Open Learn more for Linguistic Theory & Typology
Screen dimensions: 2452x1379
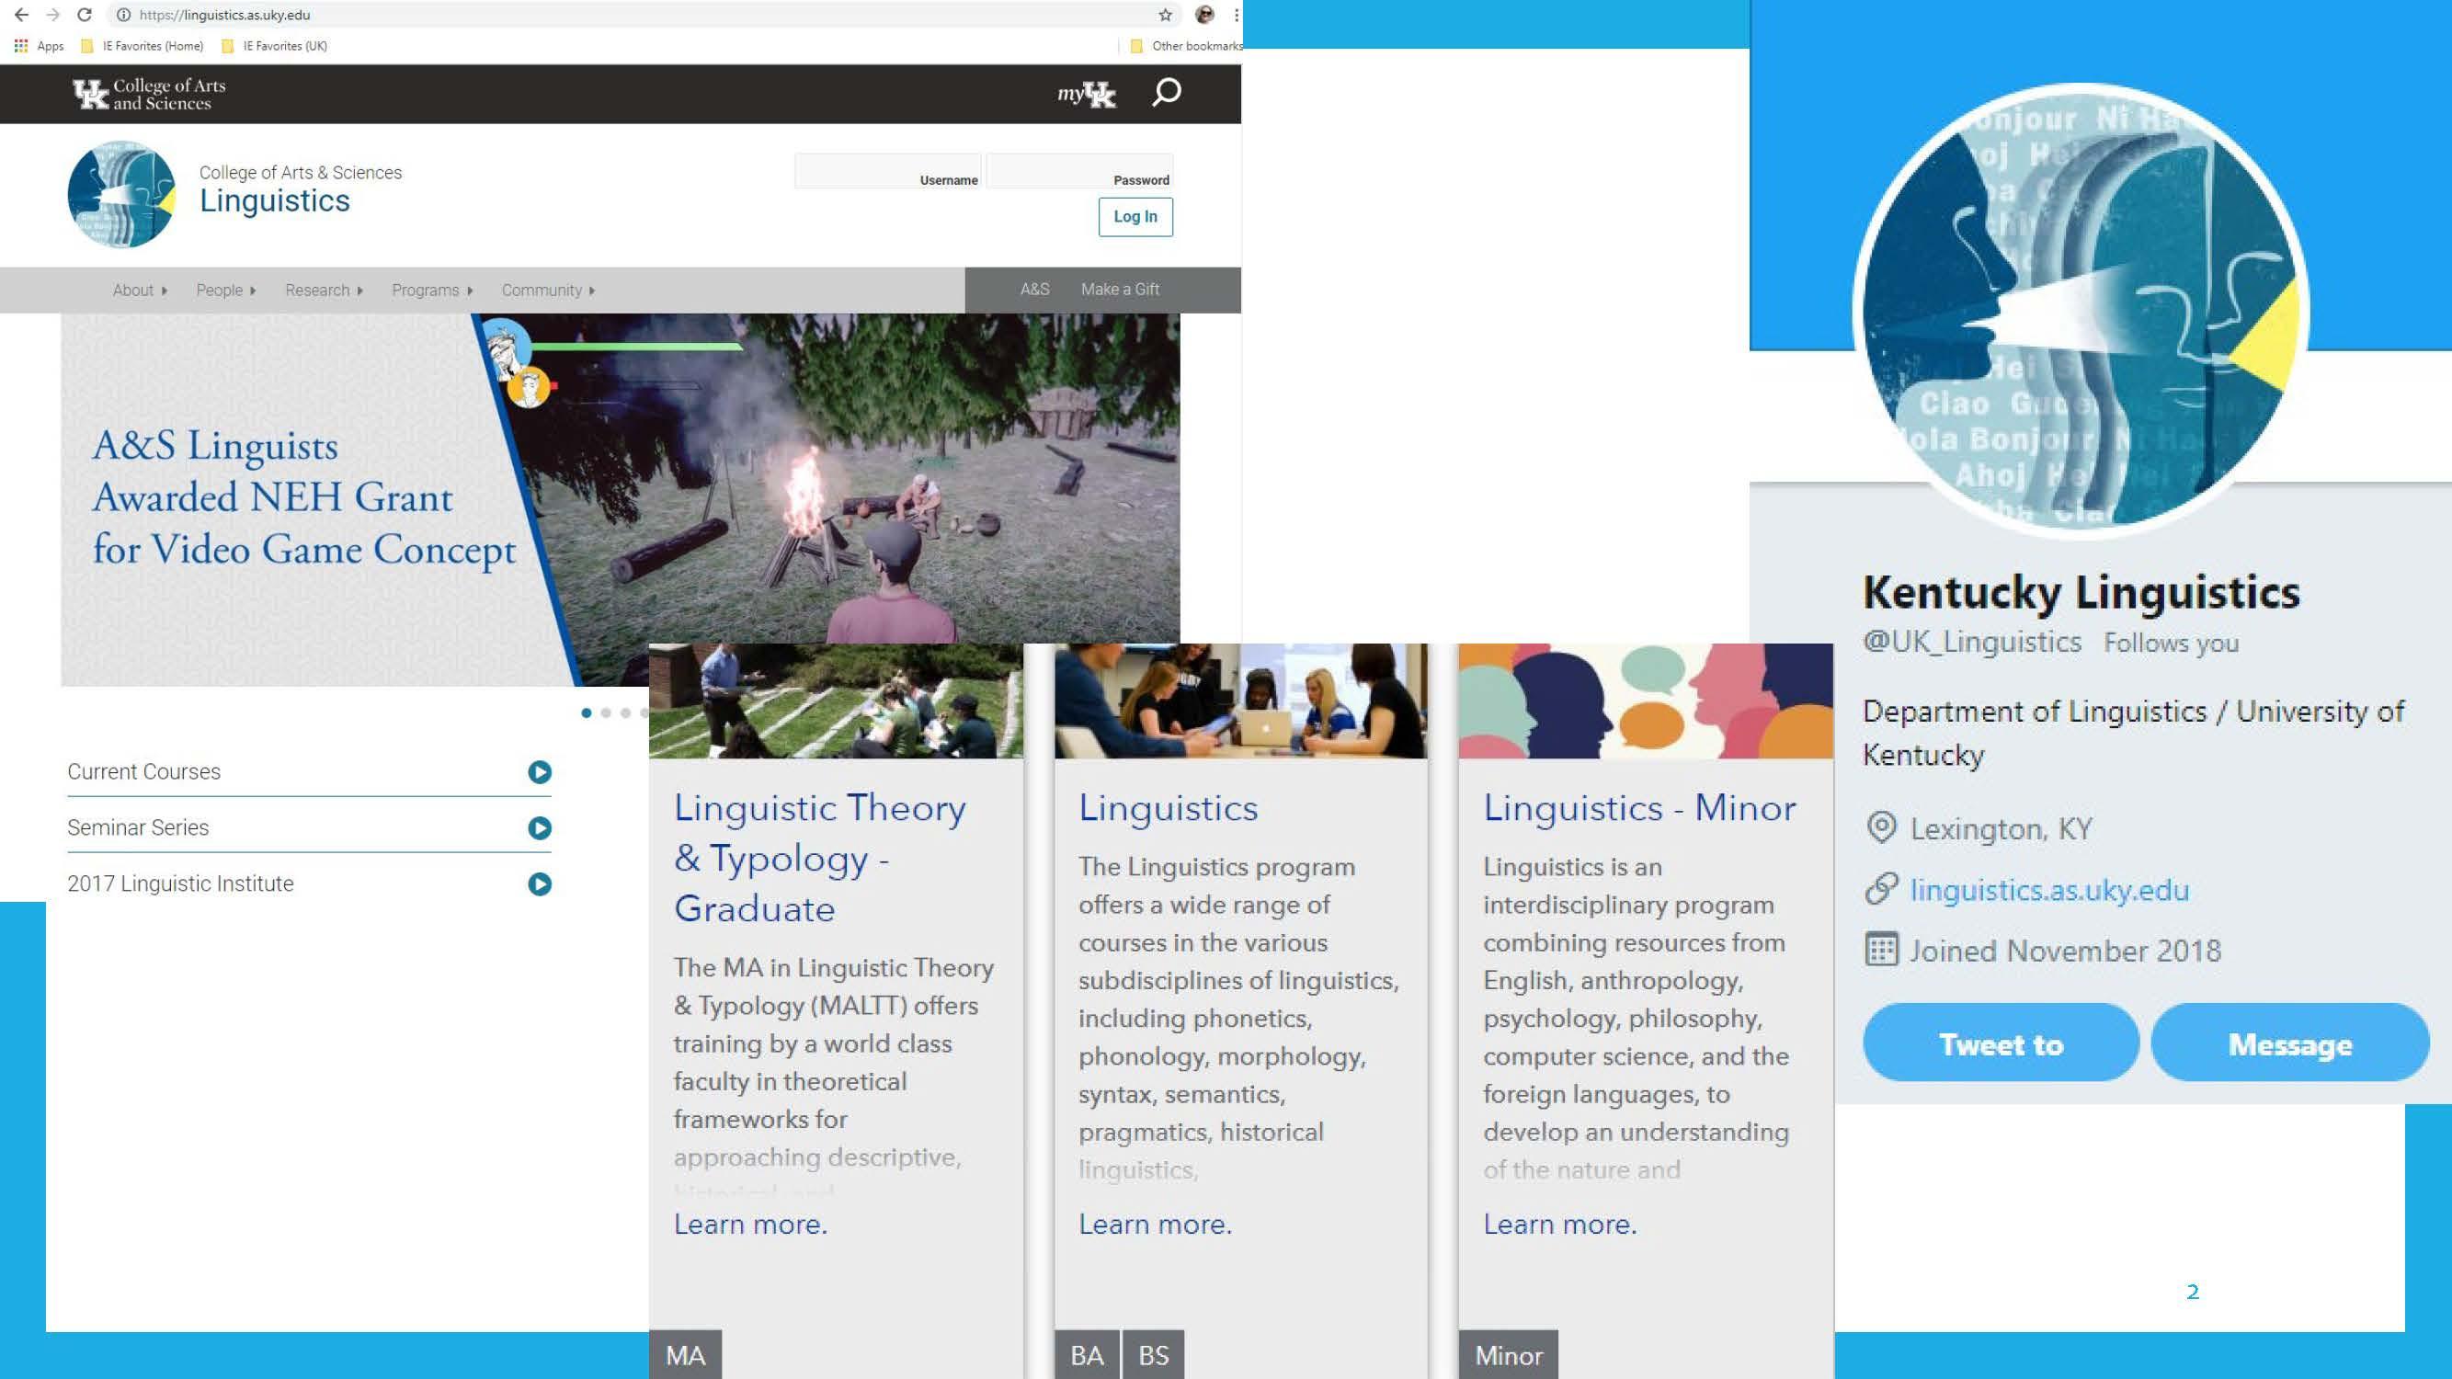pyautogui.click(x=750, y=1224)
